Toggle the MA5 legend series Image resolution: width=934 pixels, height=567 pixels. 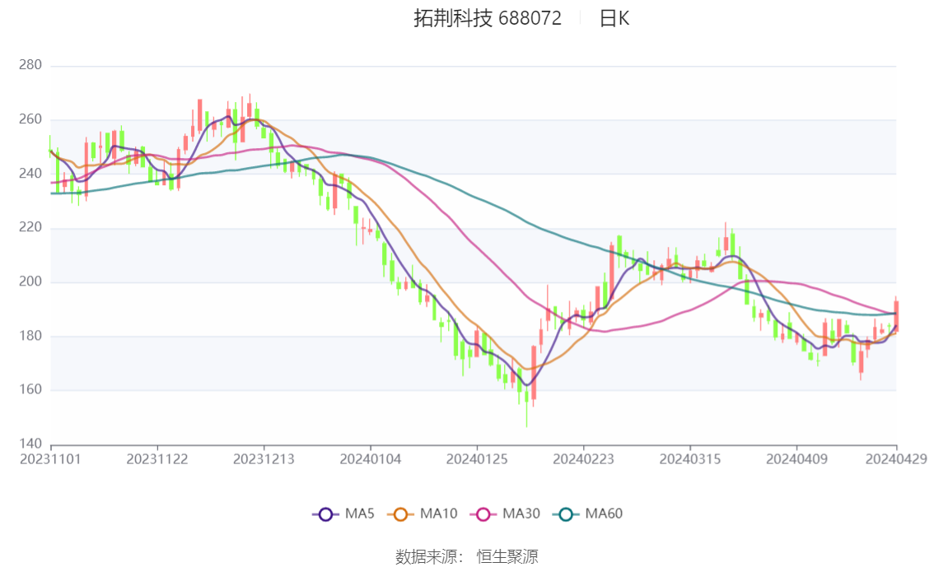click(x=343, y=514)
